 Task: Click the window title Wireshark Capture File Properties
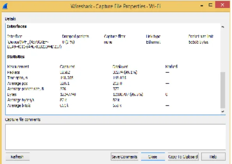pyautogui.click(x=115, y=6)
